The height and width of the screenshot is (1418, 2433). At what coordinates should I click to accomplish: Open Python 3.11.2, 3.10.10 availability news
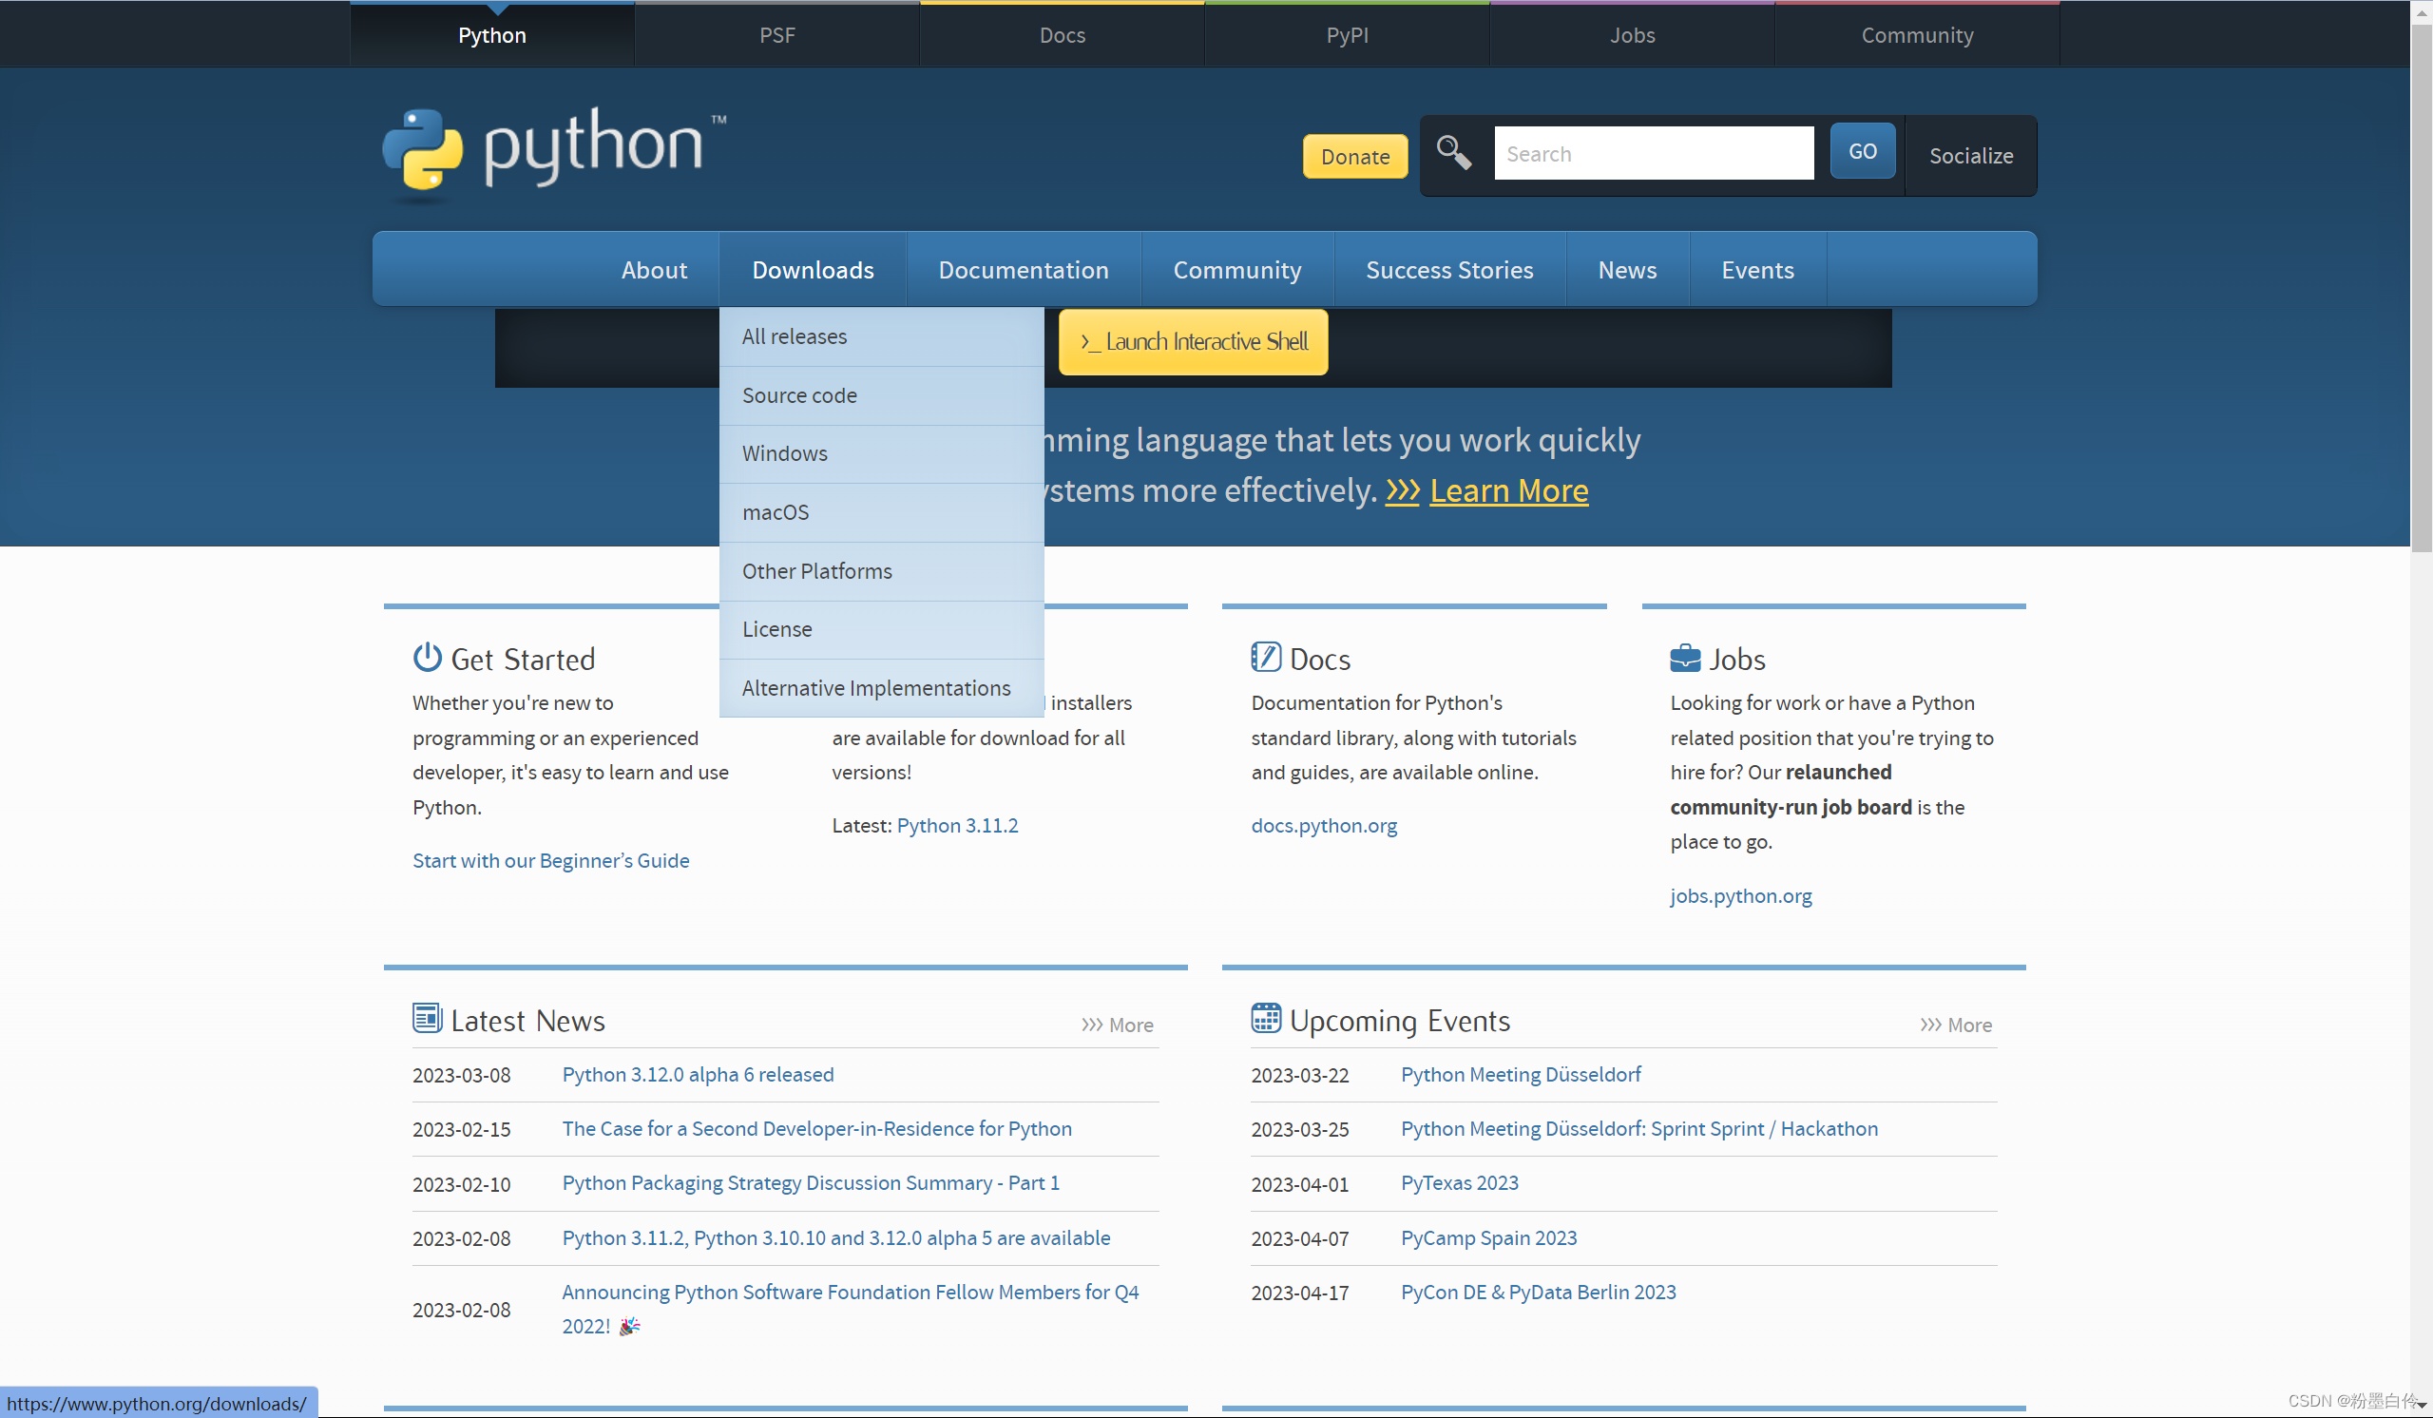pyautogui.click(x=836, y=1237)
